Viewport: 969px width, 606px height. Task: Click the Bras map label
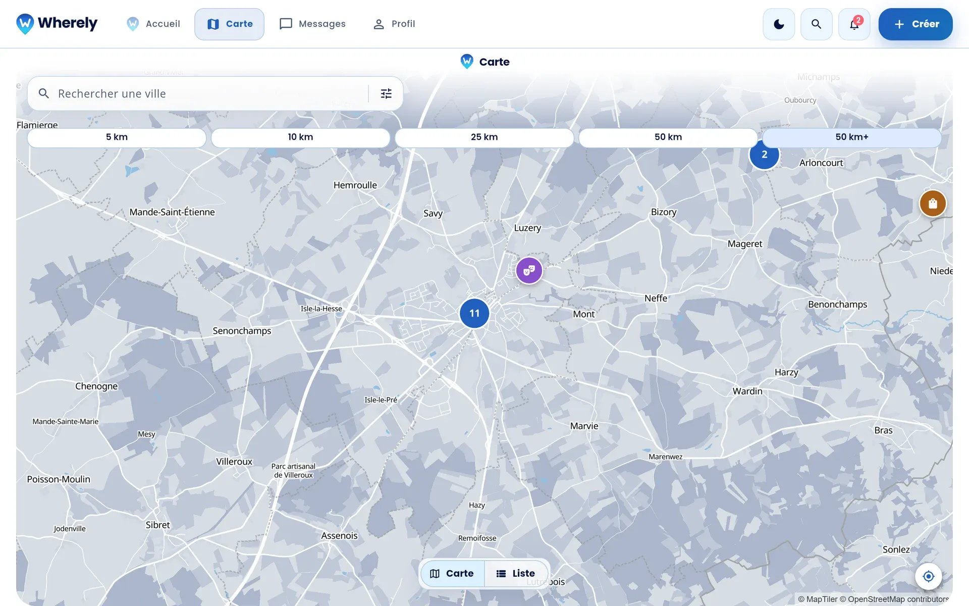(883, 430)
